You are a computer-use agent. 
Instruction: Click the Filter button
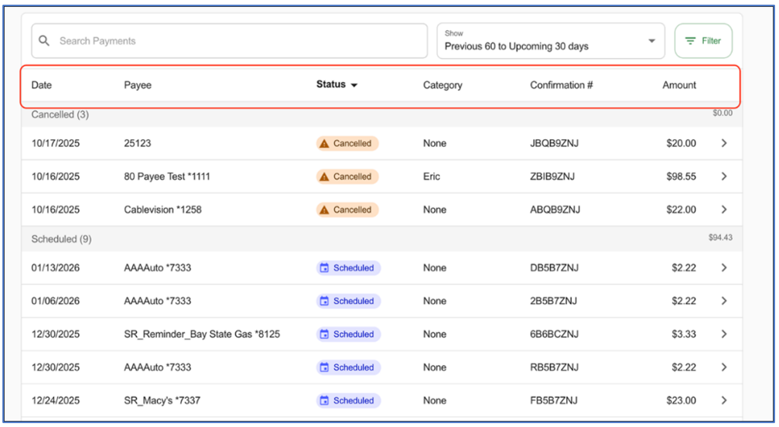pos(702,41)
